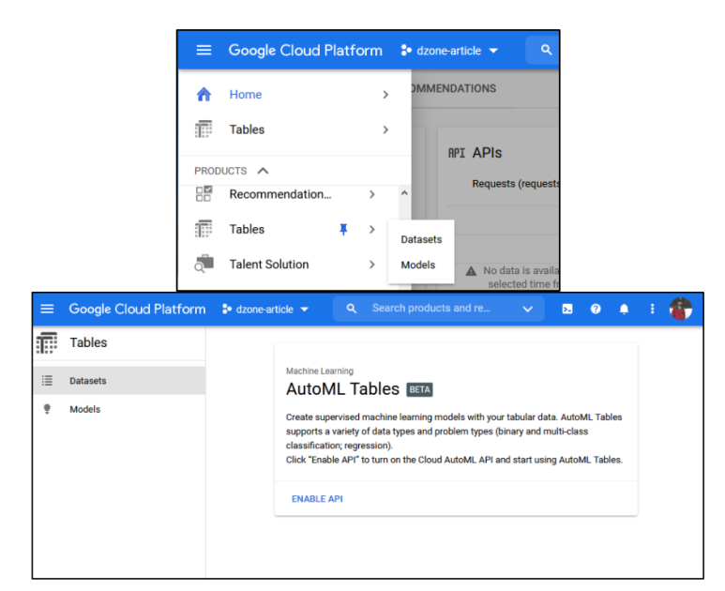Click Home house icon in navigation menu
Viewport: 725px width, 591px height.
click(x=204, y=95)
